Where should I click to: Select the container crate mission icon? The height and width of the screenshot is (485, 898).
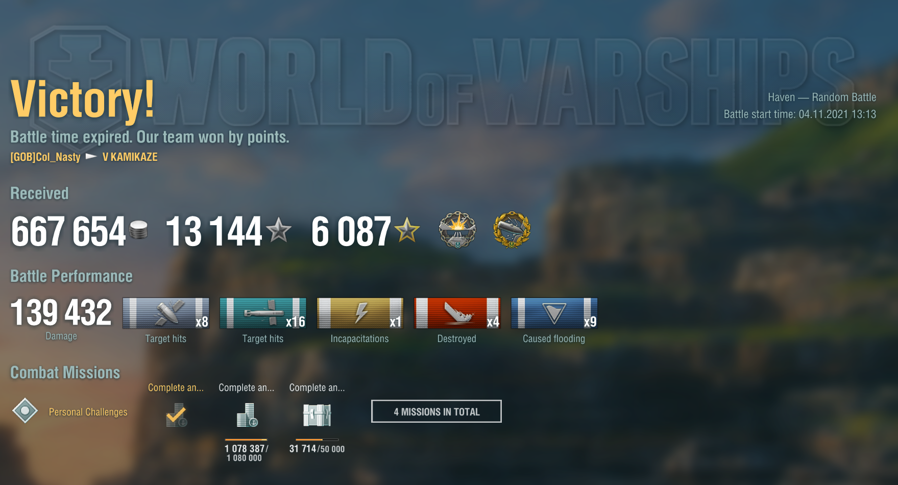tap(317, 415)
